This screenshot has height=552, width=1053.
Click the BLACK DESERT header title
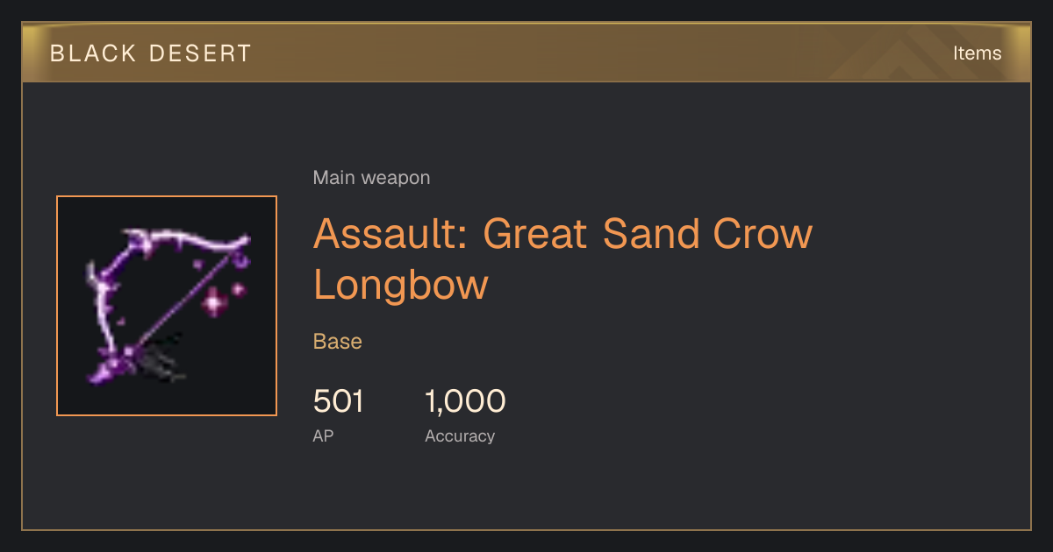point(151,53)
